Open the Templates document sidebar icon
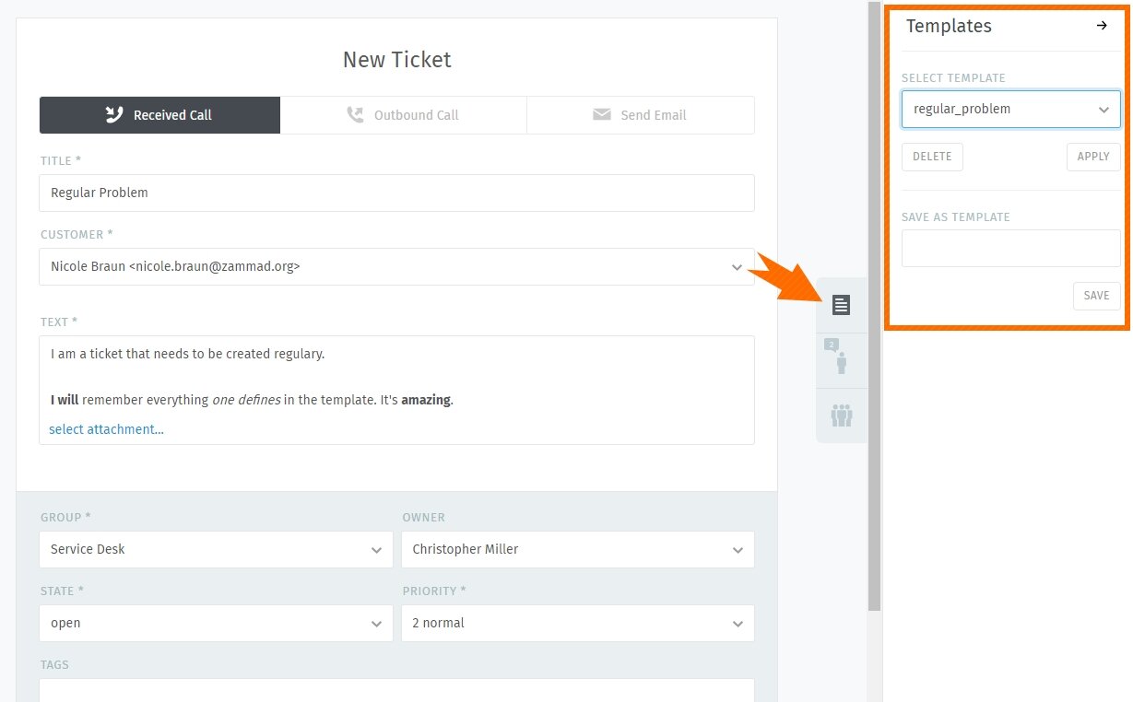 pyautogui.click(x=840, y=304)
